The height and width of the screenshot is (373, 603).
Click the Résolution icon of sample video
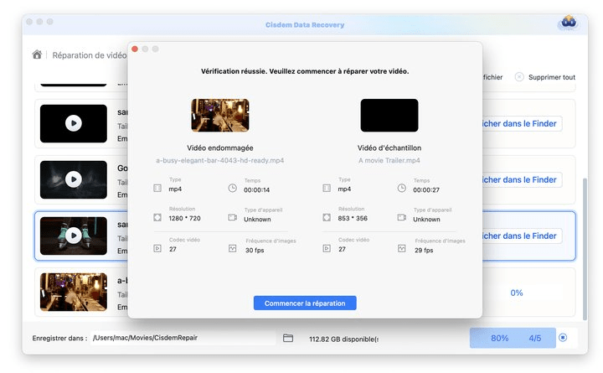click(327, 218)
